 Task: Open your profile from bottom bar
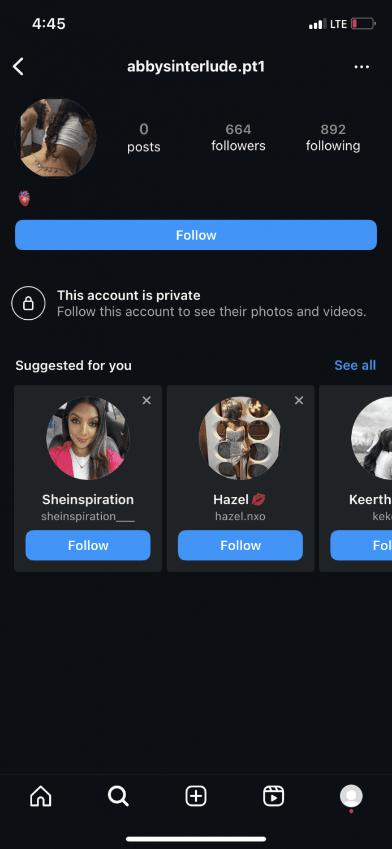[x=351, y=796]
